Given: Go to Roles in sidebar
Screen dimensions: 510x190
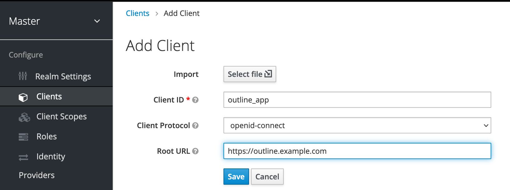Looking at the screenshot, I should (56, 137).
